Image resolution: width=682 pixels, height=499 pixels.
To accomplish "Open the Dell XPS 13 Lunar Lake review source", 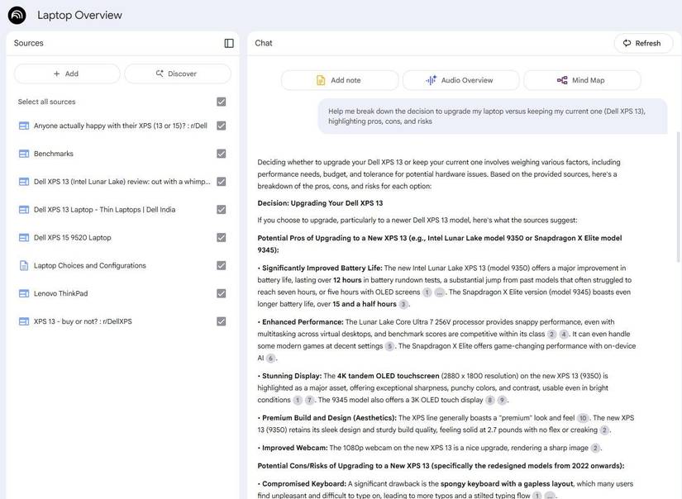I will pyautogui.click(x=122, y=182).
